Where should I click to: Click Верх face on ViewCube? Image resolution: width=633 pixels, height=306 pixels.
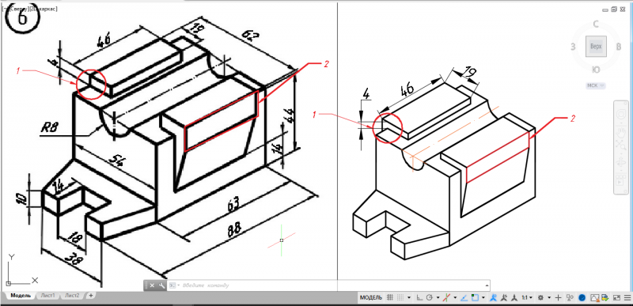pos(596,47)
